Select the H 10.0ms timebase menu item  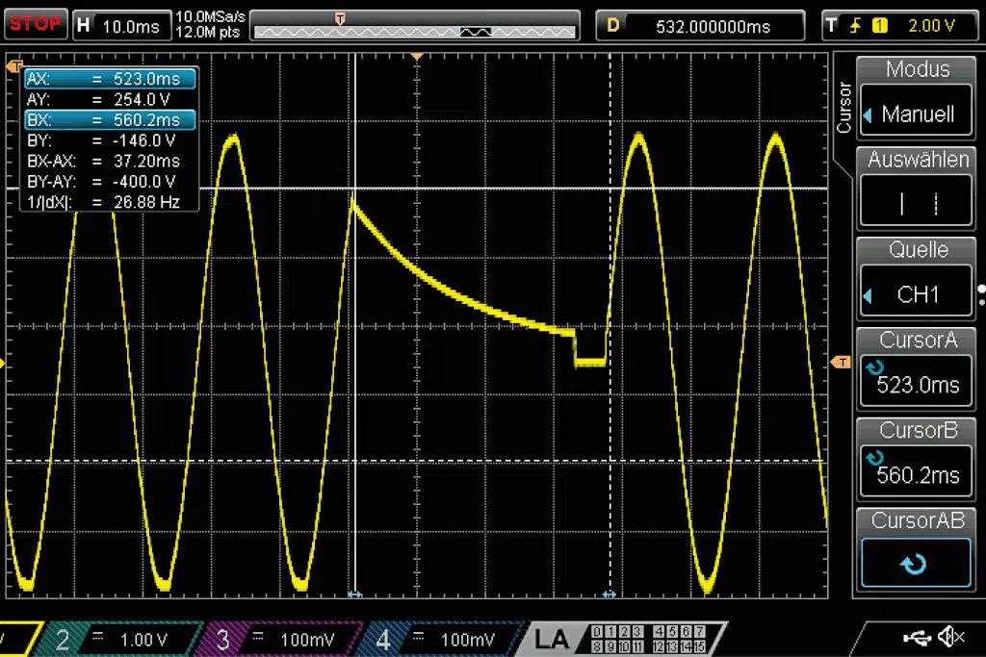[118, 26]
